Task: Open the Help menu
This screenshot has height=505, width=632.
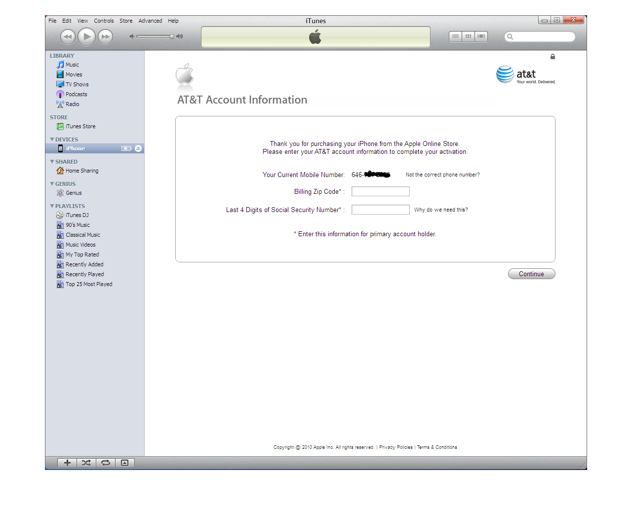Action: 173,21
